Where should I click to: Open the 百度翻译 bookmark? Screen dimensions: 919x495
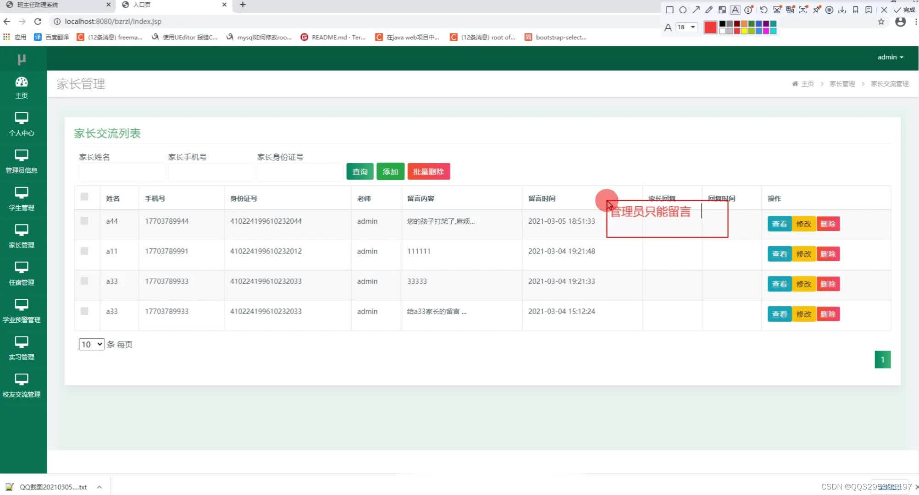click(x=51, y=37)
